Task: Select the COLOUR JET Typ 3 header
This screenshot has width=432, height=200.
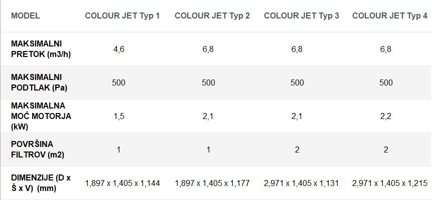Action: (302, 15)
